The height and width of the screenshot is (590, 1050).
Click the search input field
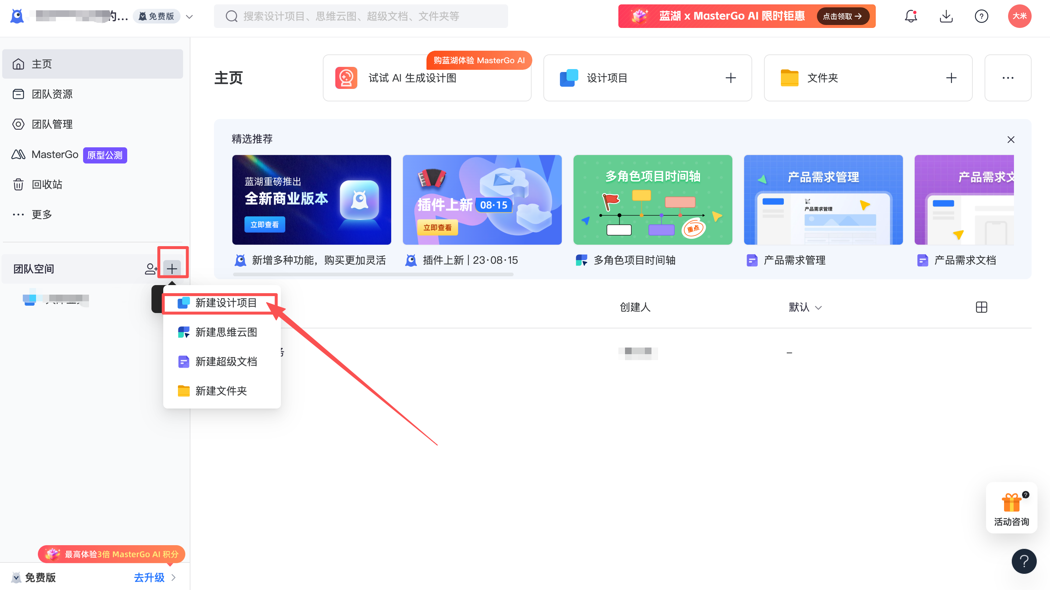point(361,16)
